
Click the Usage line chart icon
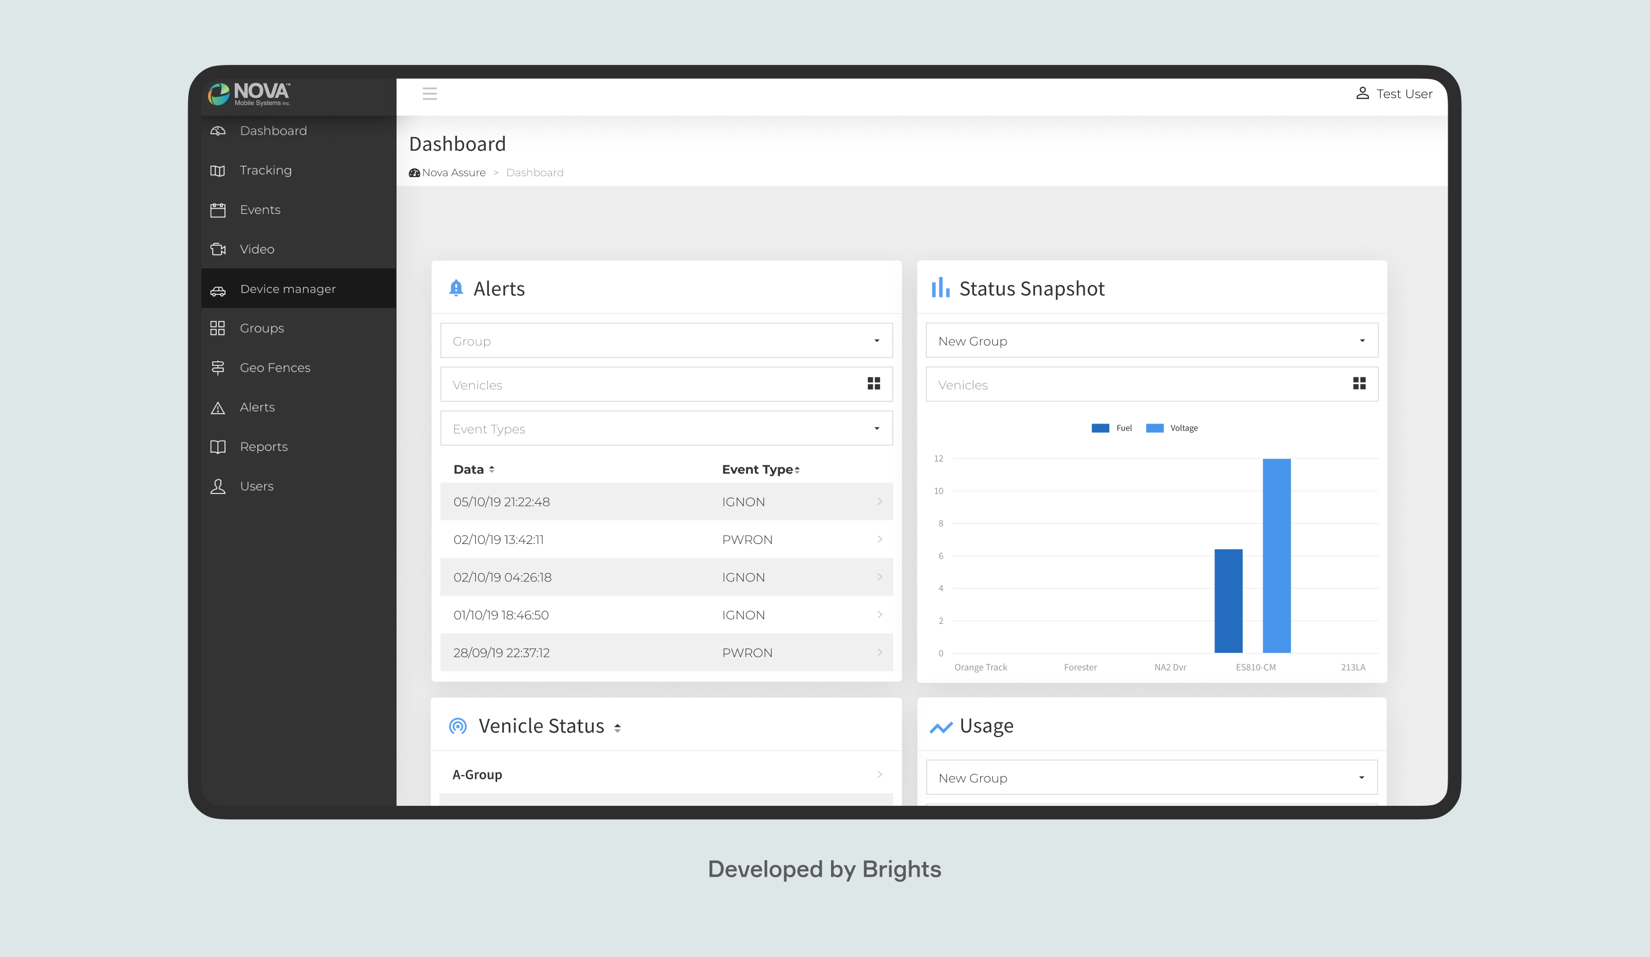tap(941, 726)
